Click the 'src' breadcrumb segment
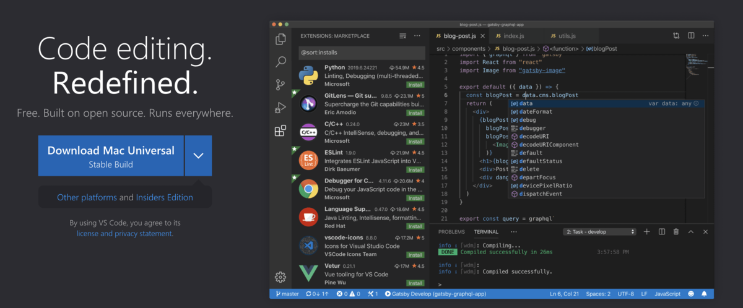 click(440, 48)
